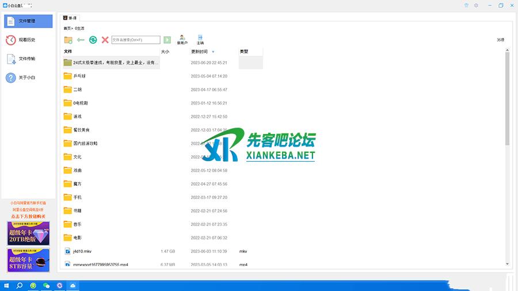This screenshot has width=518, height=291.
Task: Open the skin (shirt) icon in title bar
Action: pyautogui.click(x=466, y=5)
